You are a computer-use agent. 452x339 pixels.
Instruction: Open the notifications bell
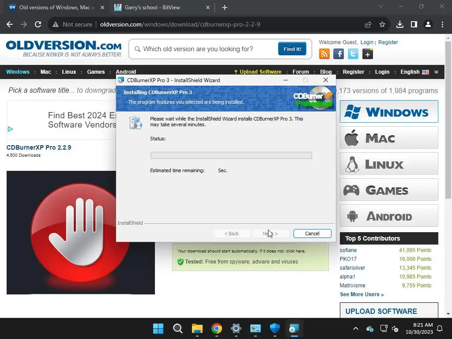440,328
